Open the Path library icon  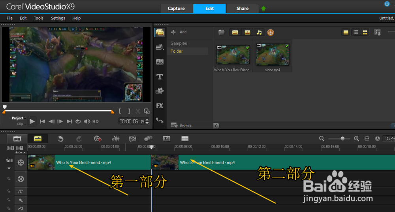(160, 120)
